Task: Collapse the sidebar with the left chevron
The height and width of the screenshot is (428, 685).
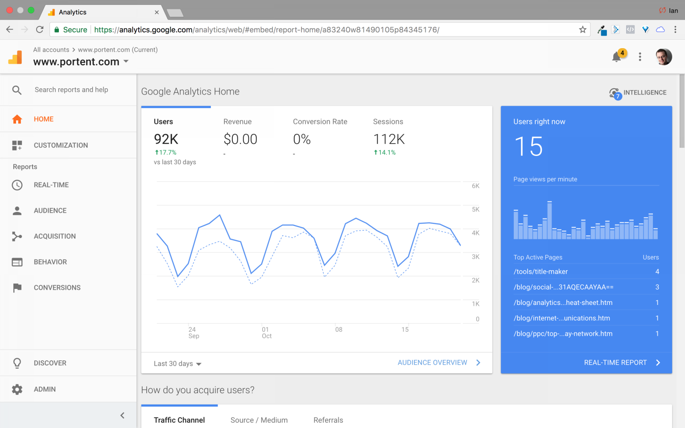Action: point(122,416)
